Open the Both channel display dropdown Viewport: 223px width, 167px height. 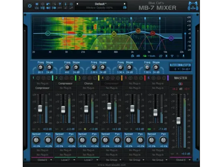tap(152, 56)
